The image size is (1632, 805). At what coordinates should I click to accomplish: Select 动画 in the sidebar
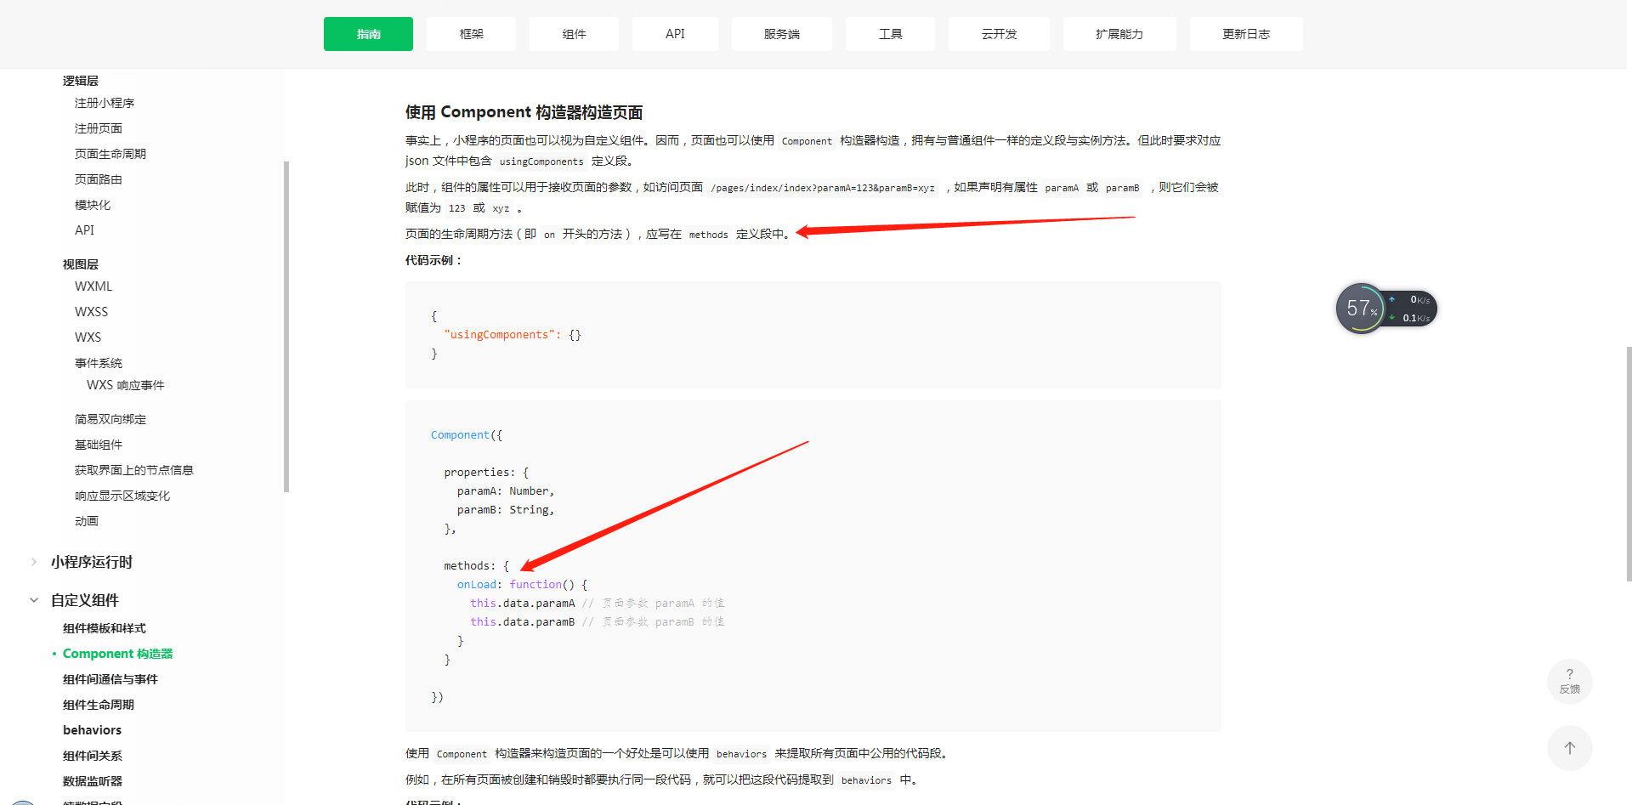[87, 521]
